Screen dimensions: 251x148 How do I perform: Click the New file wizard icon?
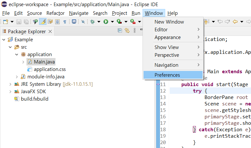pyautogui.click(x=5, y=22)
